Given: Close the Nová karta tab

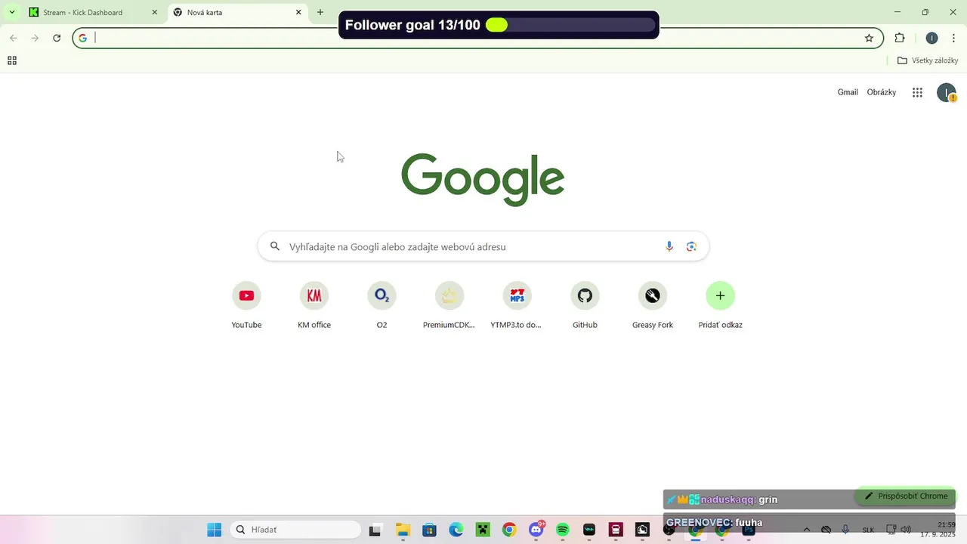Looking at the screenshot, I should click(298, 12).
